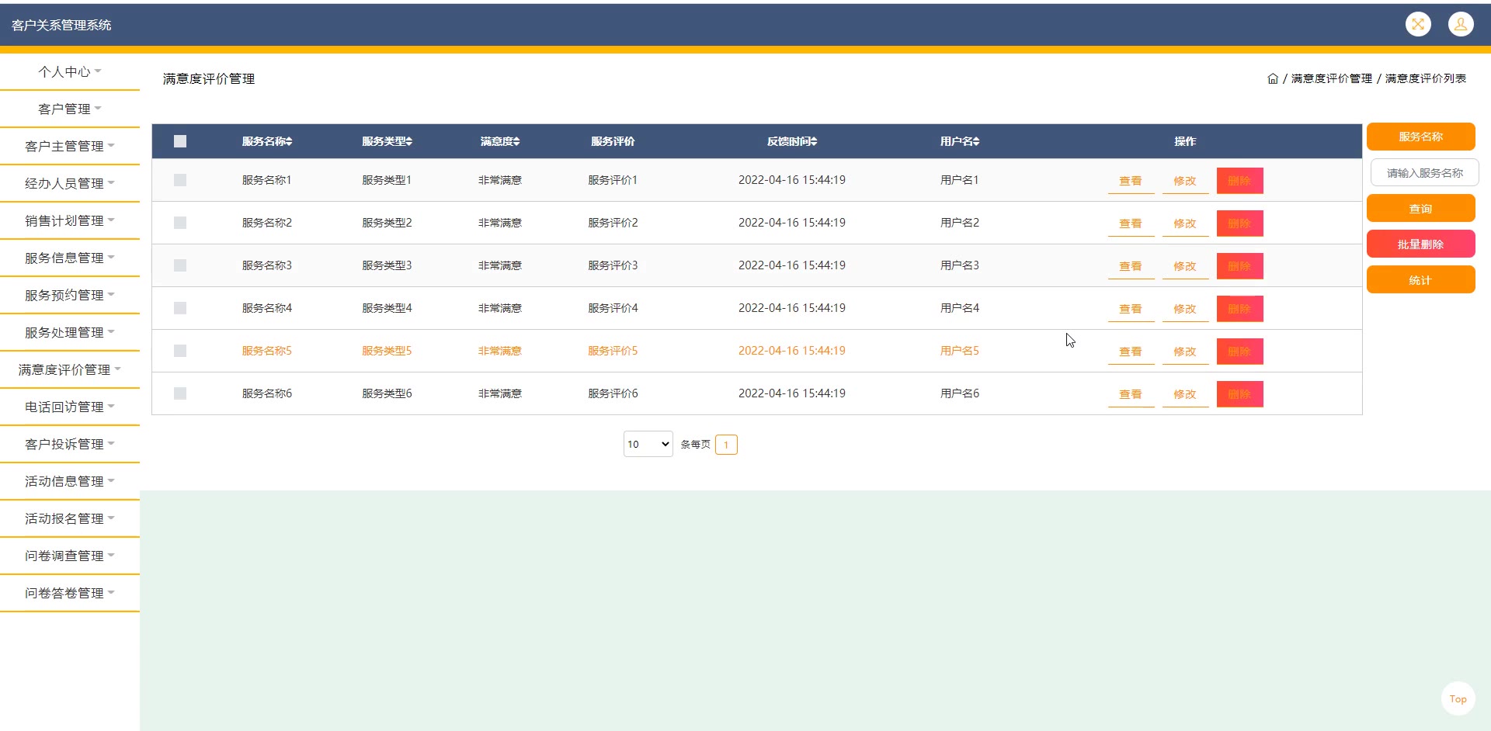Screen dimensions: 1491x731
Task: Sort table by 反馈时间 column header
Action: (791, 141)
